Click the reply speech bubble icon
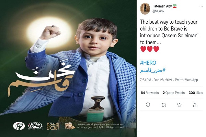This screenshot has height=137, width=206. [x=148, y=105]
